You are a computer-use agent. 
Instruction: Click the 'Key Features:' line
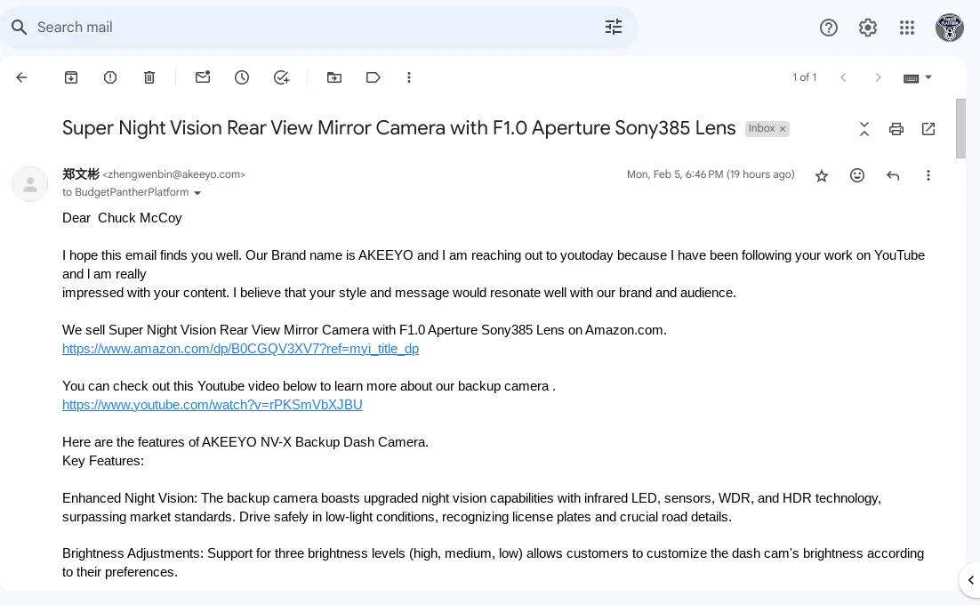tap(103, 461)
